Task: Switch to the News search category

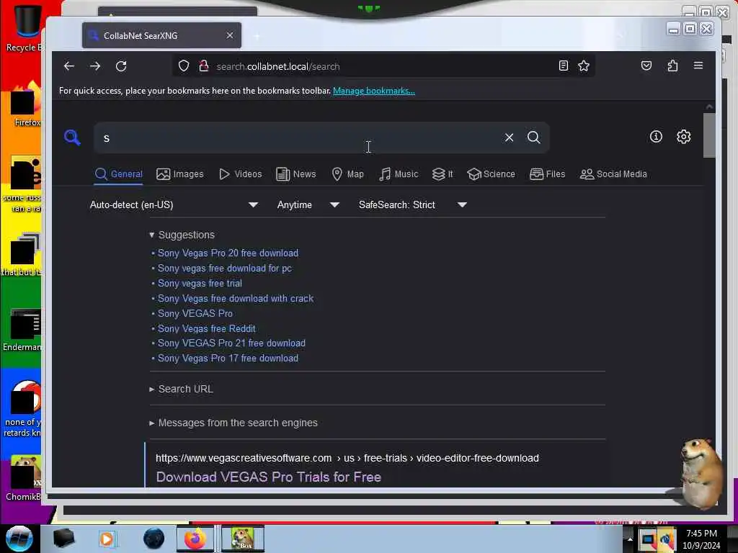Action: (x=295, y=174)
